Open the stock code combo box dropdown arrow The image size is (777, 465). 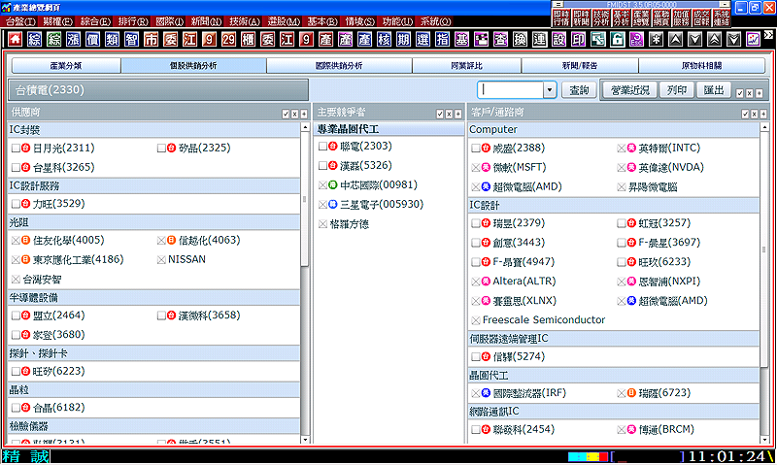pos(549,90)
